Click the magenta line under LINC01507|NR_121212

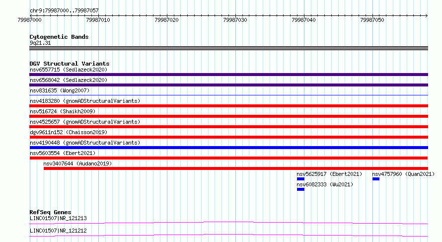coord(228,235)
